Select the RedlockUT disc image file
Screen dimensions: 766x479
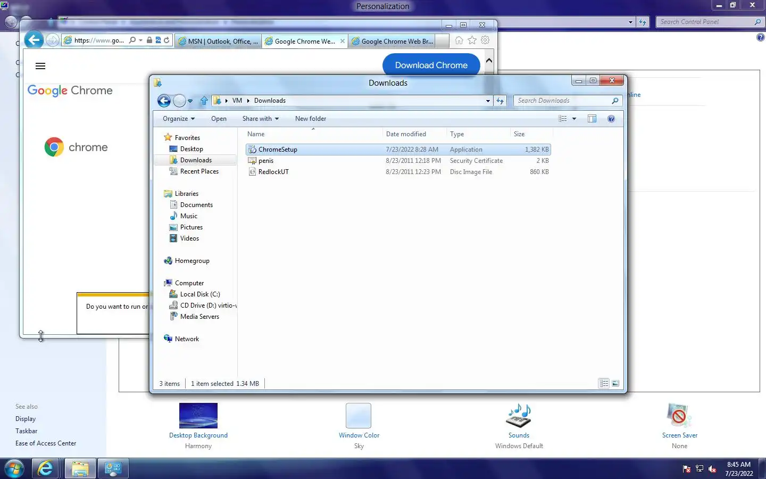pos(398,172)
